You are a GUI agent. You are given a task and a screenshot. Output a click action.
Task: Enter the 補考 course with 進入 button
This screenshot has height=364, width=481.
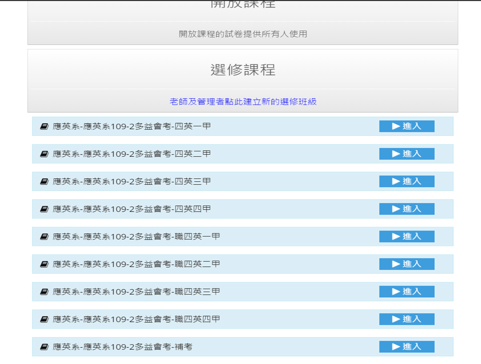pos(407,347)
